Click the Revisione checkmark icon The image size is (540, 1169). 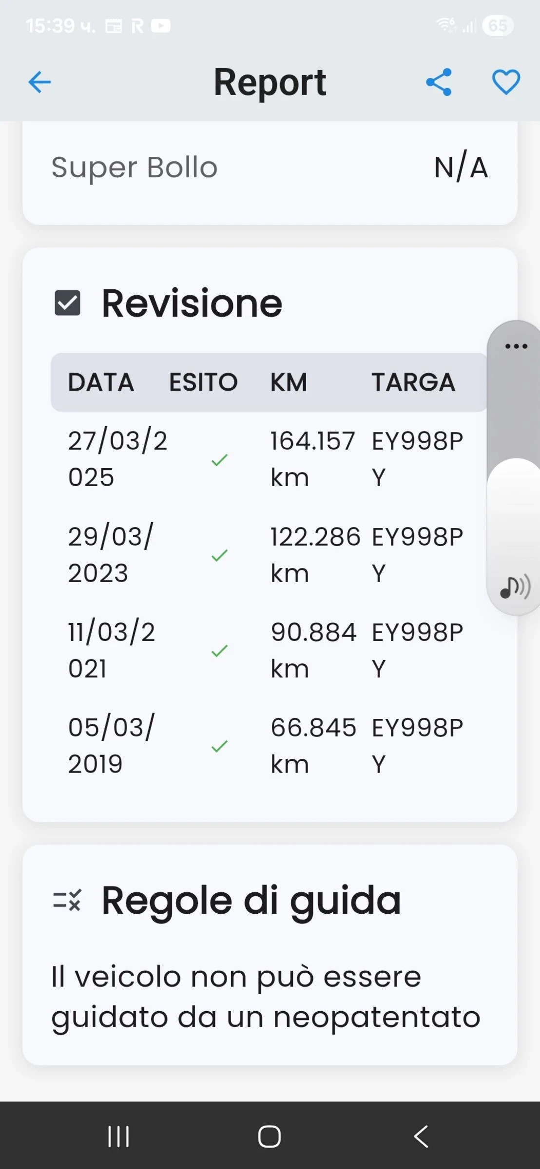click(x=67, y=303)
